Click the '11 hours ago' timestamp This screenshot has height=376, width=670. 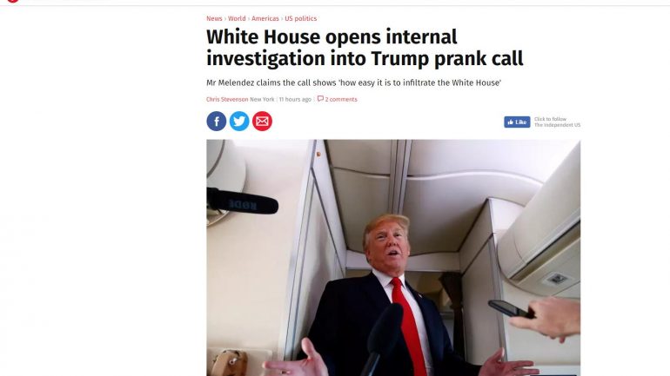coord(295,99)
